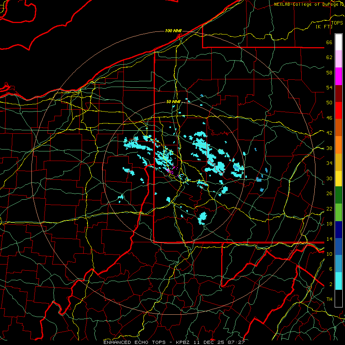Click the legend value 34
345x345 pixels.
point(329,163)
